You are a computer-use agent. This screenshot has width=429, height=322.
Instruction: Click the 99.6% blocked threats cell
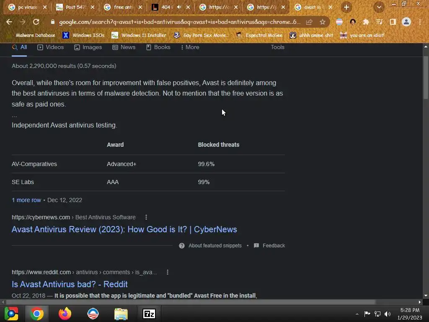click(206, 164)
